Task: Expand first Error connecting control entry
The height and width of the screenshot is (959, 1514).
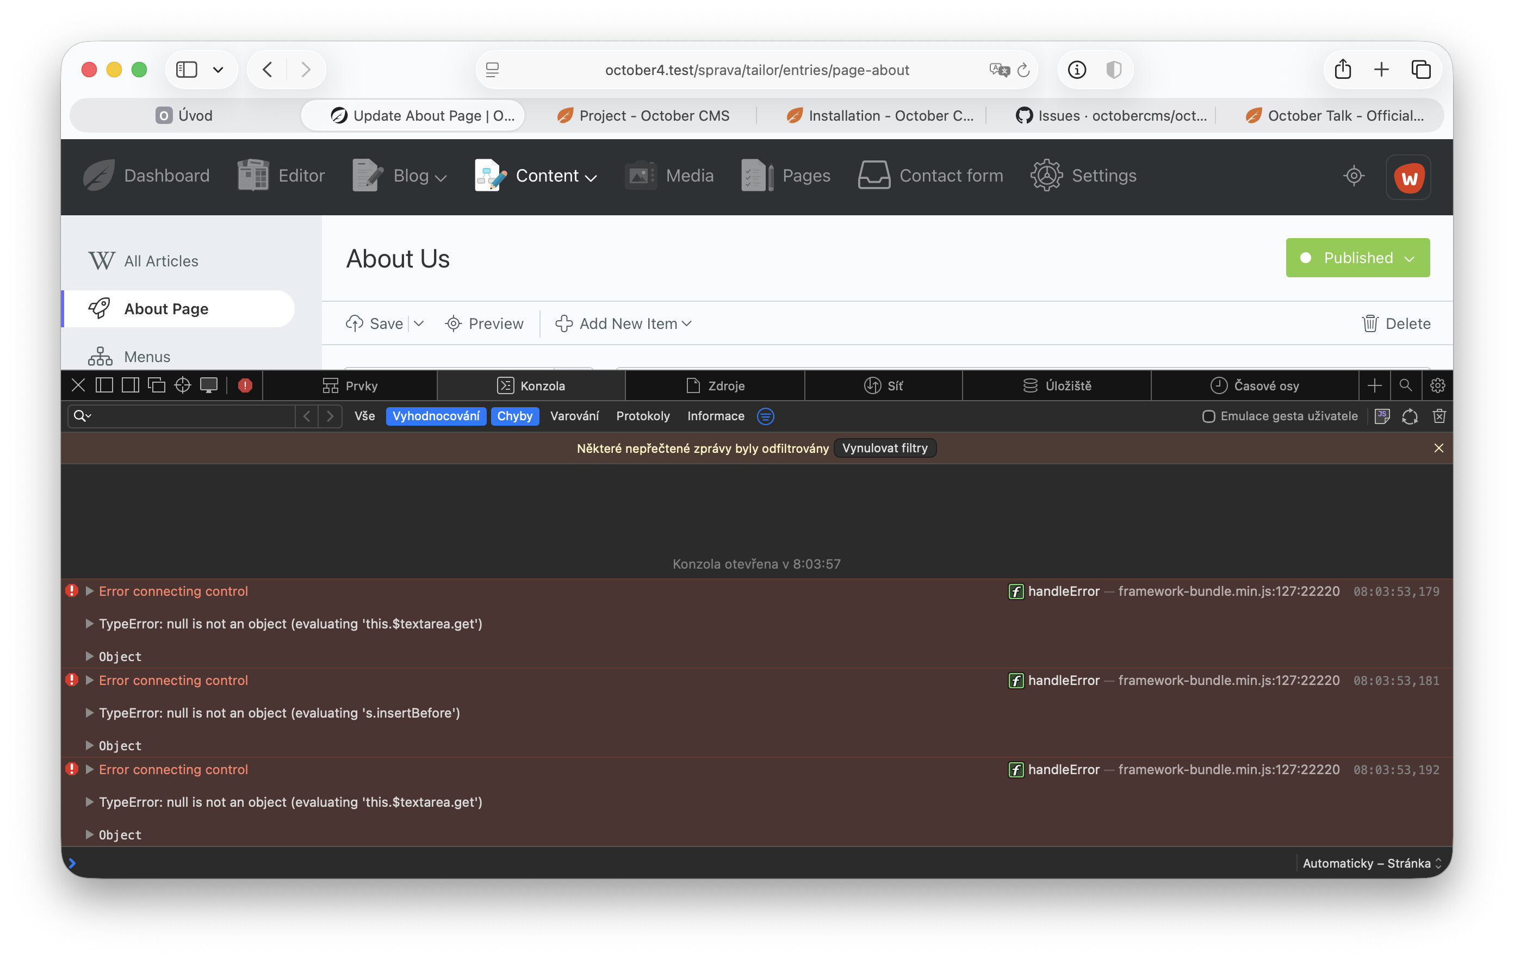Action: pos(89,591)
